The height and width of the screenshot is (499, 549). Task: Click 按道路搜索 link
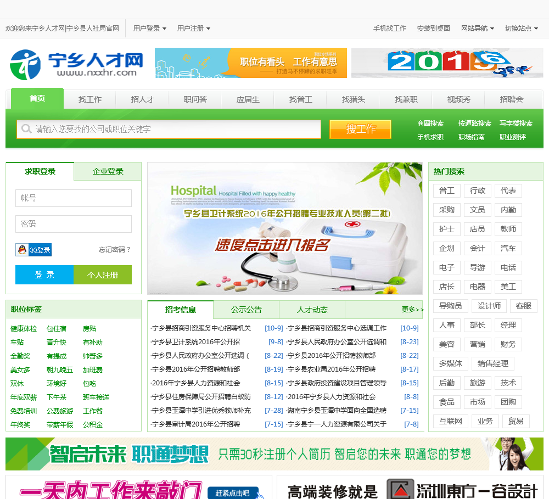(474, 124)
